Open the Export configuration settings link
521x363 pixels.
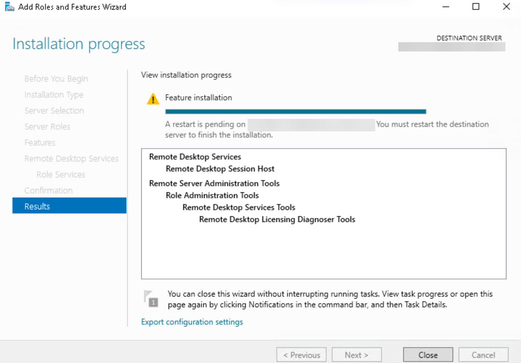pyautogui.click(x=192, y=322)
